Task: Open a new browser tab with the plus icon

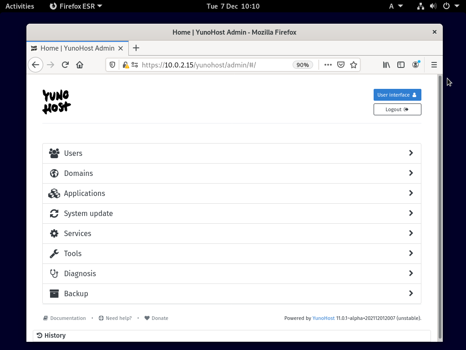Action: coord(136,48)
